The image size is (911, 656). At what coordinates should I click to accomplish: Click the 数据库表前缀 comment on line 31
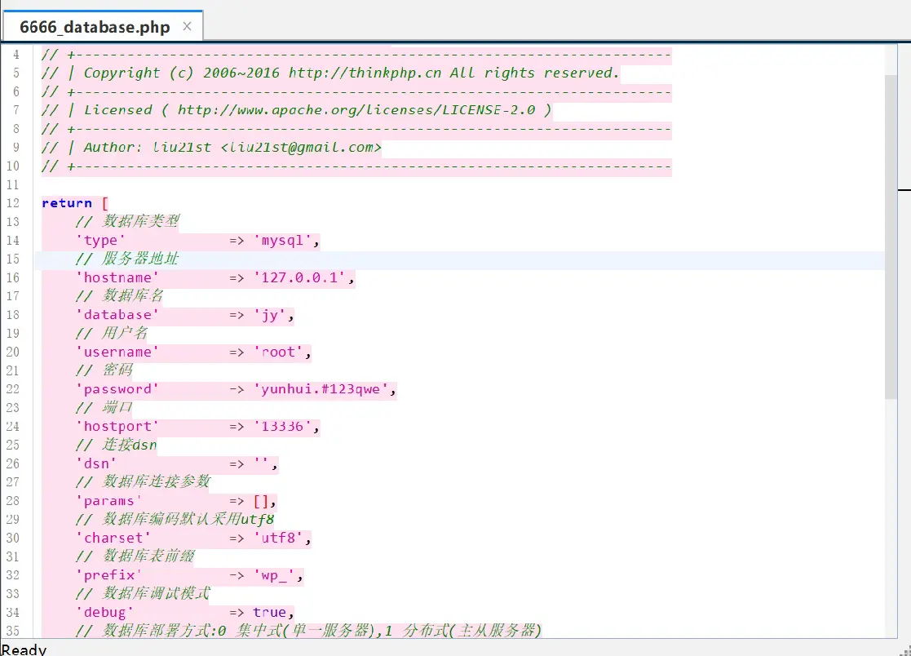(135, 556)
